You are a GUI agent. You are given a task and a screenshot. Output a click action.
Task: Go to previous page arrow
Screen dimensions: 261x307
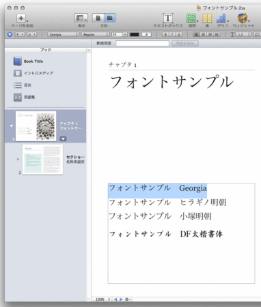(115, 299)
